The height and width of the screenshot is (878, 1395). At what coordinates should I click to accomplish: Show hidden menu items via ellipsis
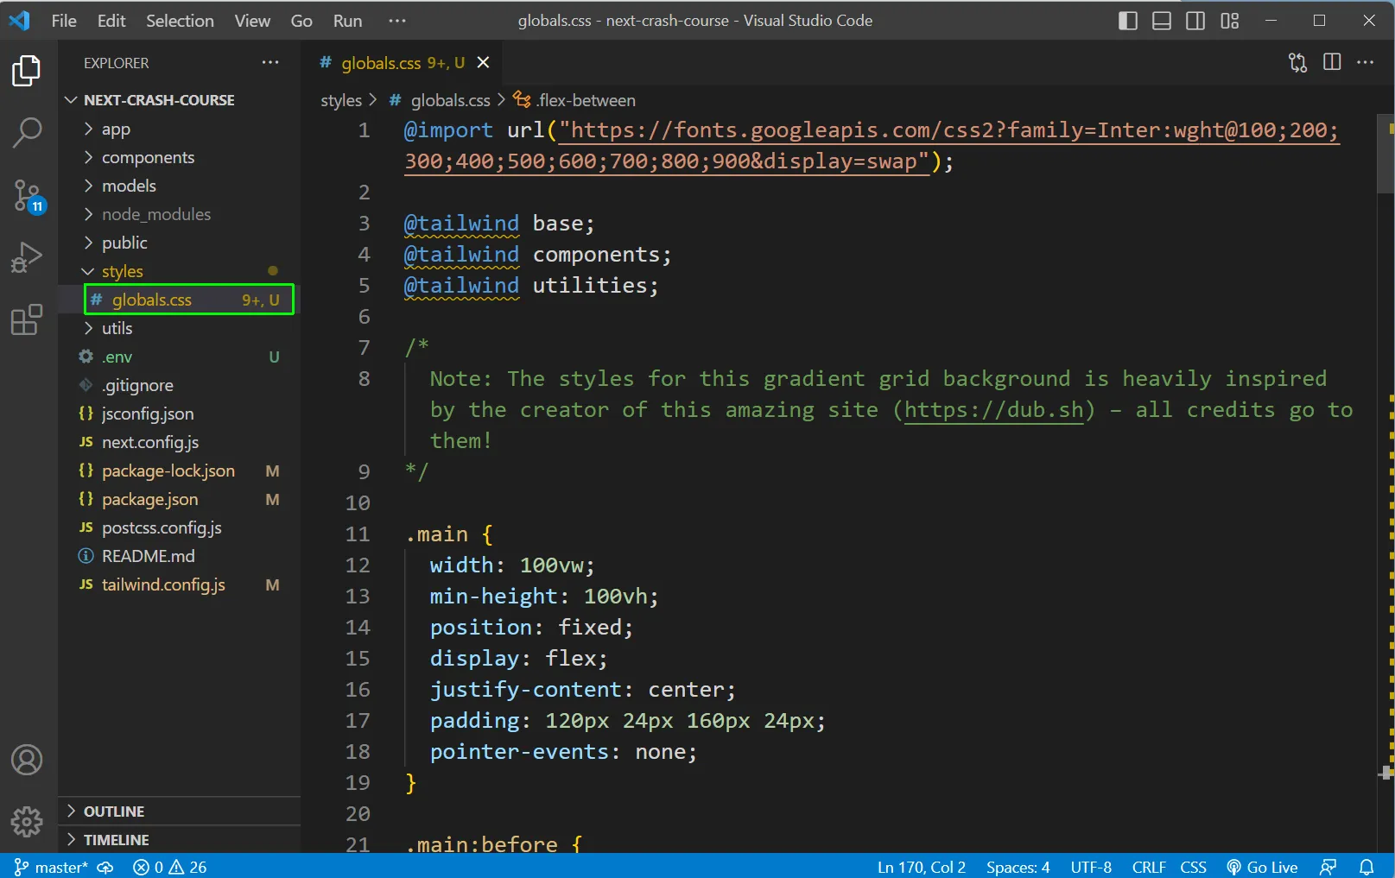point(397,21)
